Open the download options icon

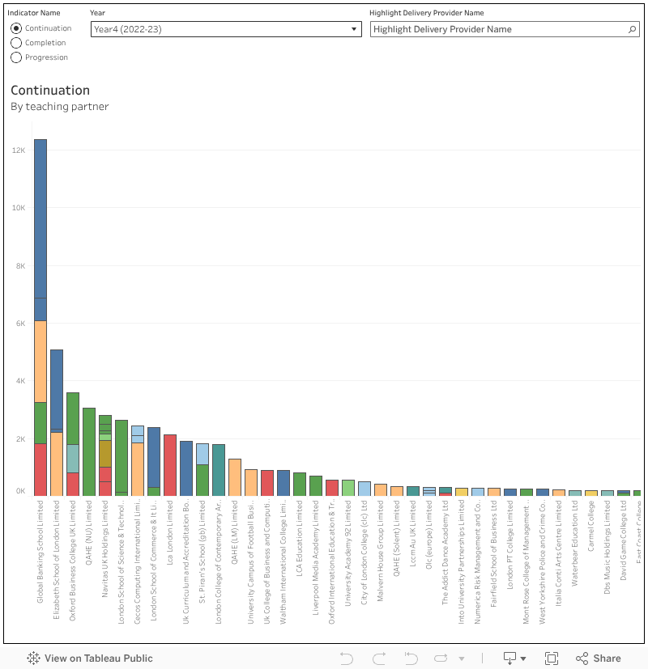point(510,658)
